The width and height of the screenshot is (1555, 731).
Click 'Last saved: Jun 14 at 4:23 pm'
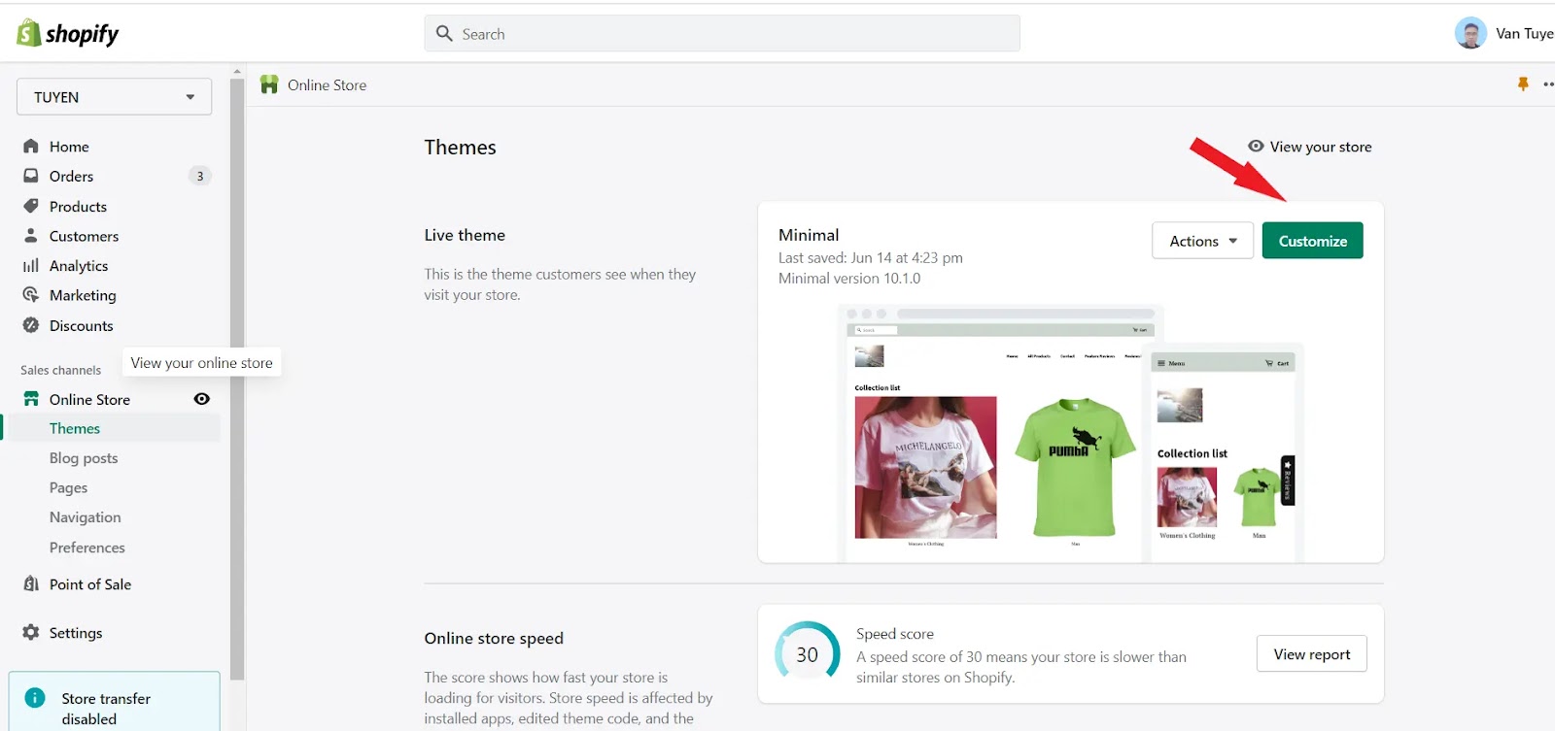(x=870, y=257)
